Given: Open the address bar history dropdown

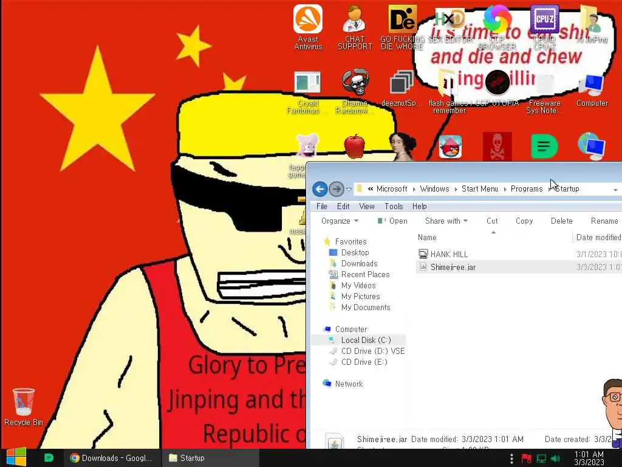Looking at the screenshot, I should coord(615,190).
